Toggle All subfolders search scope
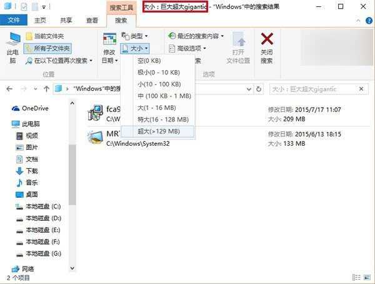This screenshot has height=284, width=375. 47,49
